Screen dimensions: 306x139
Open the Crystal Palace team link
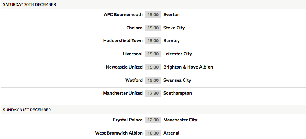click(128, 120)
